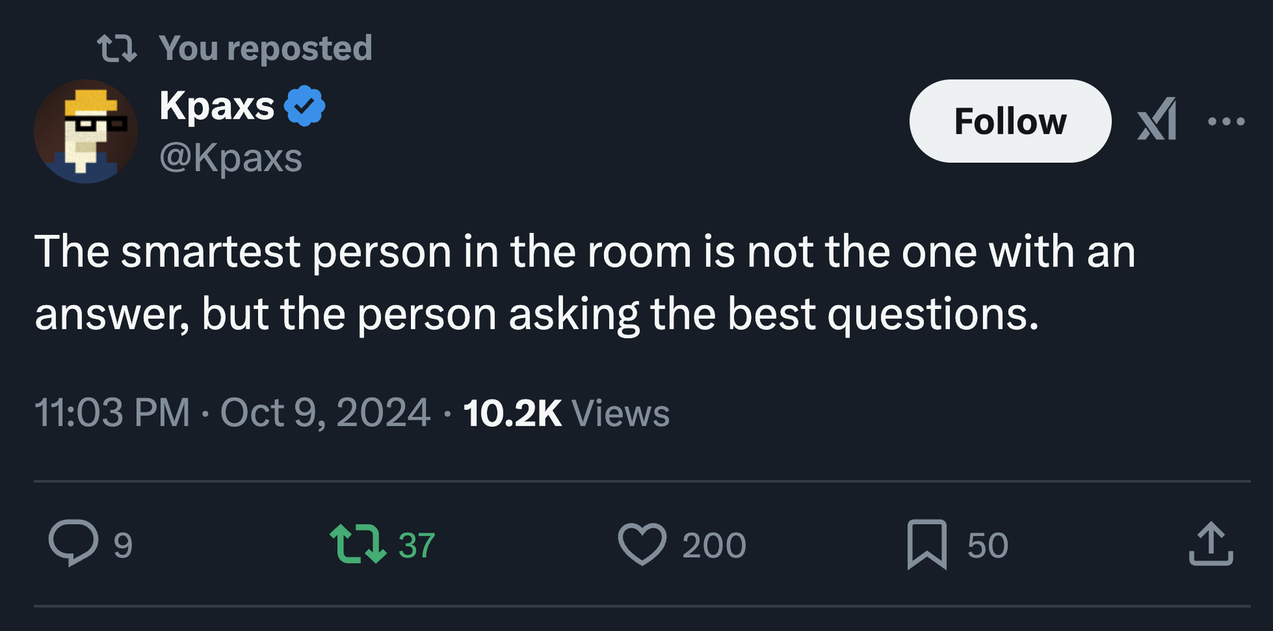
Task: Undo repost via green repost arrows
Action: pos(358,543)
